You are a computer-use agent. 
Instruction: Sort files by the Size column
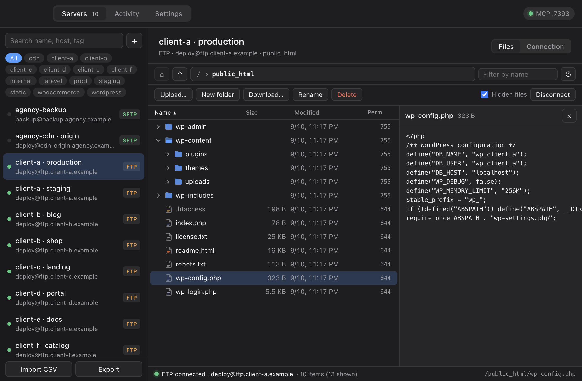tap(252, 113)
